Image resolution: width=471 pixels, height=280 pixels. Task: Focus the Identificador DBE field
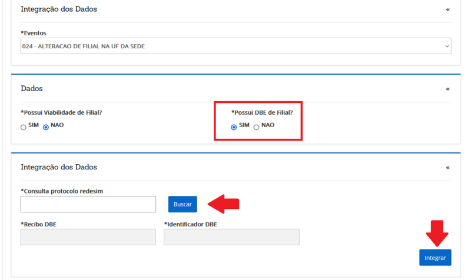[x=231, y=237]
